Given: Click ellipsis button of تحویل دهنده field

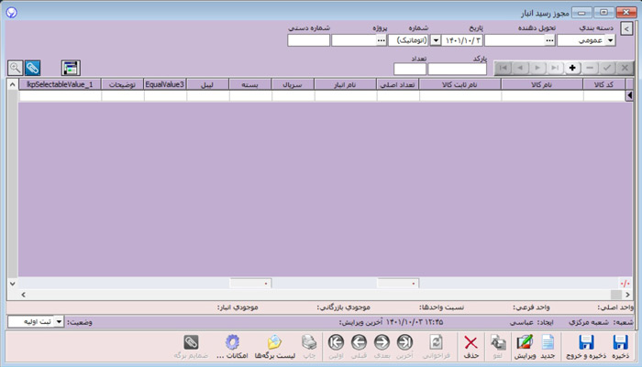Looking at the screenshot, I should pos(549,40).
